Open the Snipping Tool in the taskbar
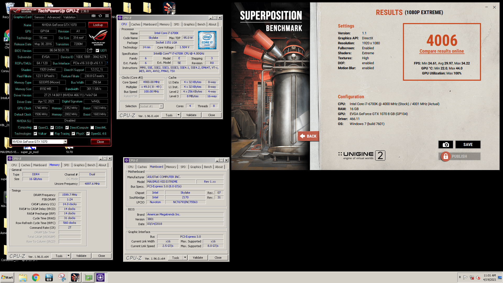The width and height of the screenshot is (503, 283). (62, 277)
